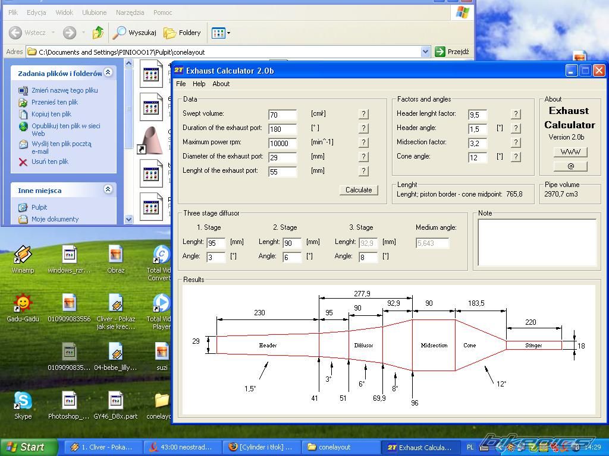Collapse the Inne miejsca panel
The width and height of the screenshot is (609, 456).
click(x=108, y=189)
